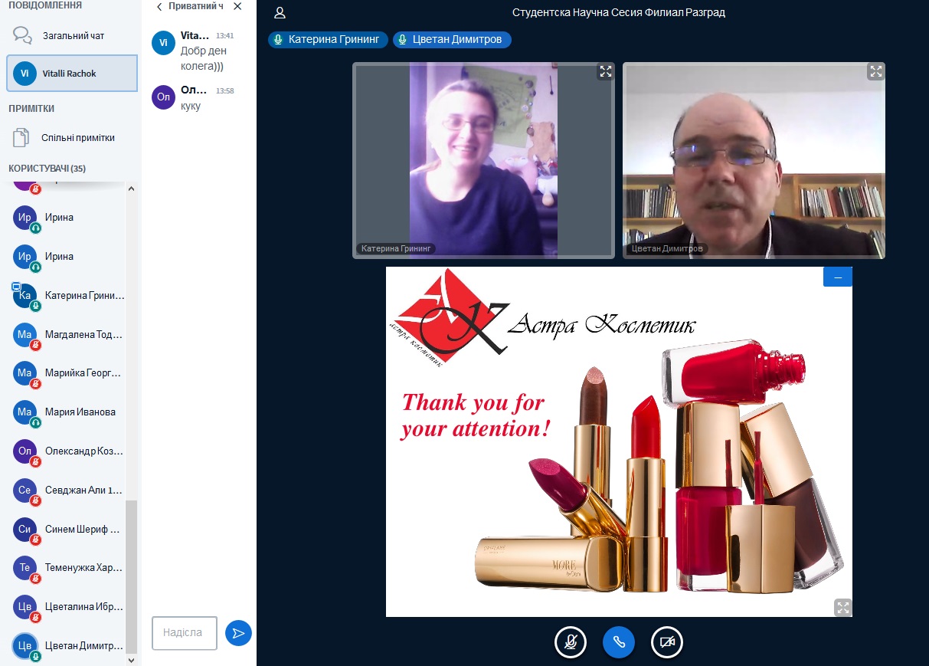Click the 13:41 message timestamp
Image resolution: width=929 pixels, height=666 pixels.
point(224,36)
